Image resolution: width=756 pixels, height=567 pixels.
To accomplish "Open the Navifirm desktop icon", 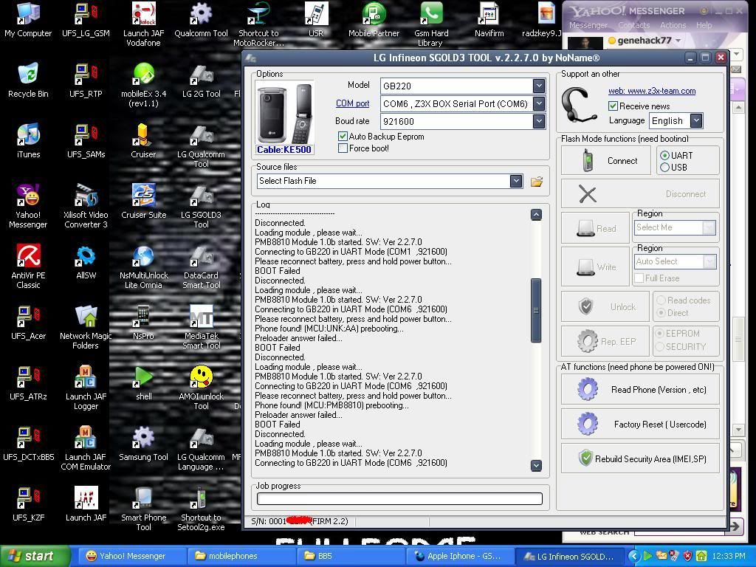I will 489,20.
